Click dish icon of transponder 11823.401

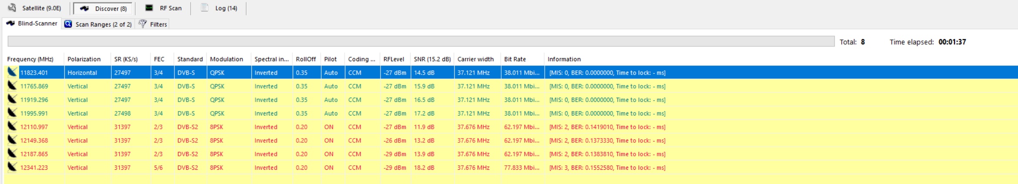[12, 72]
